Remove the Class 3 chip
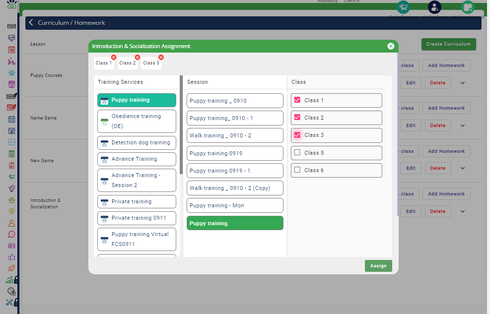 click(x=161, y=57)
